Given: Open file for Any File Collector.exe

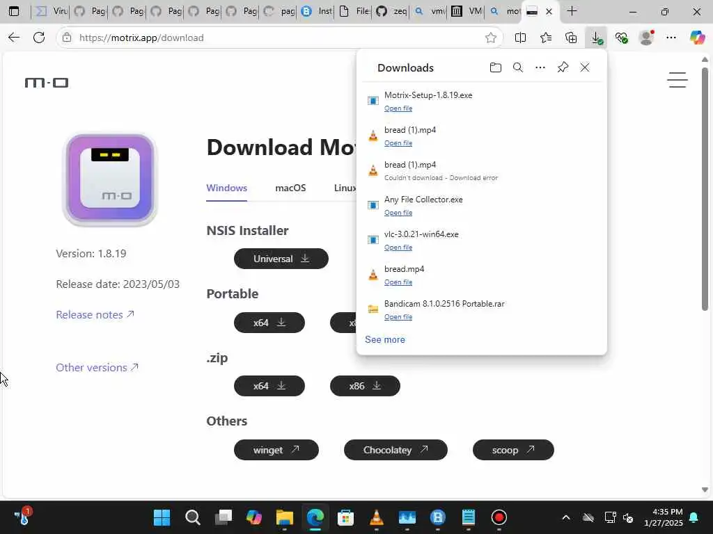Looking at the screenshot, I should click(x=398, y=213).
